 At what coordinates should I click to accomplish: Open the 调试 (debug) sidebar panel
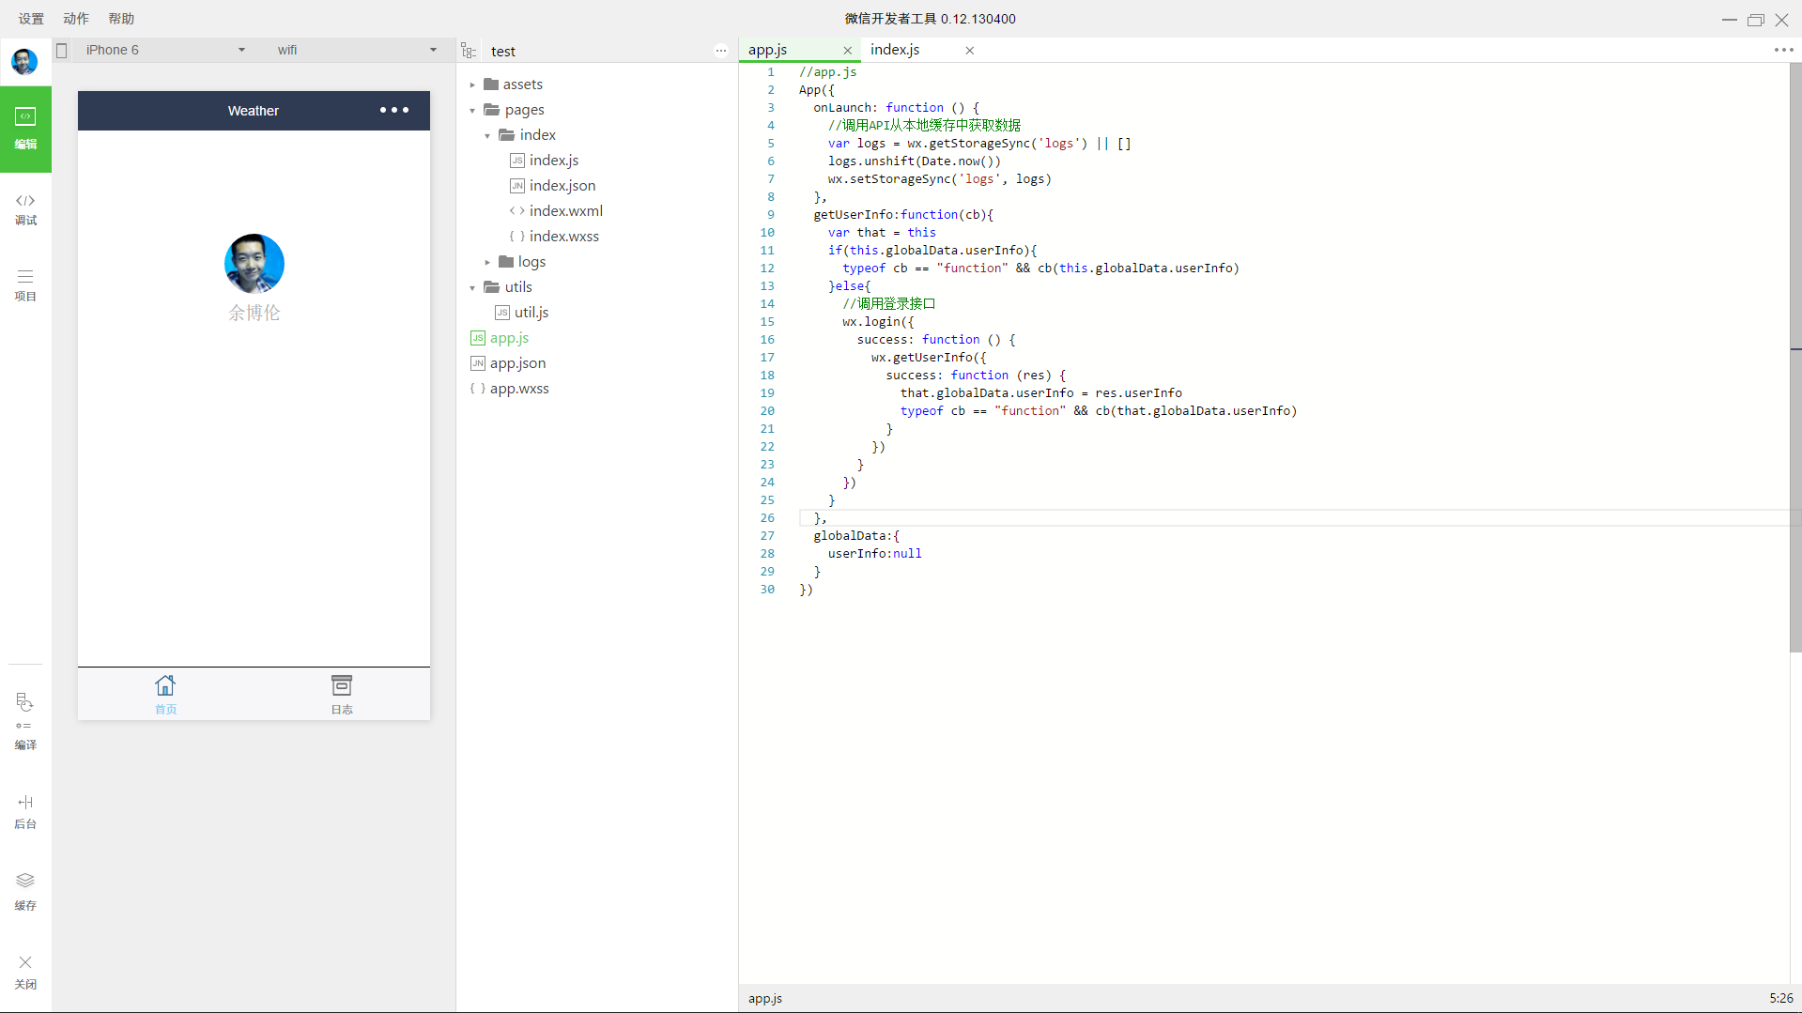[x=25, y=208]
